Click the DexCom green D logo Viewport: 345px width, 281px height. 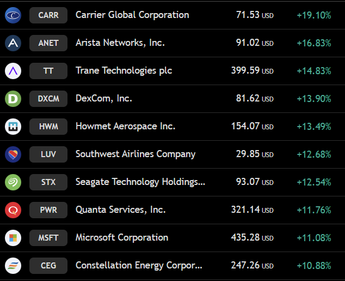point(13,99)
